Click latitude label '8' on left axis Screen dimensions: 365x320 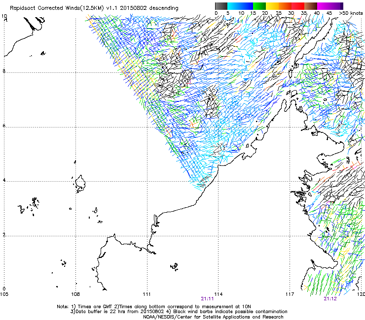(4, 71)
